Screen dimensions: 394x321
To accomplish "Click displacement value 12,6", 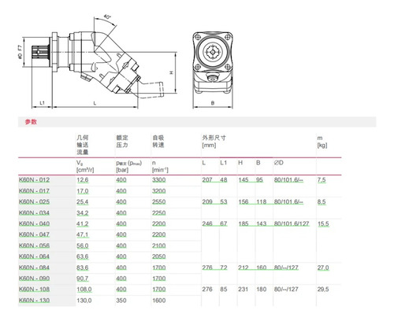I will [x=83, y=180].
